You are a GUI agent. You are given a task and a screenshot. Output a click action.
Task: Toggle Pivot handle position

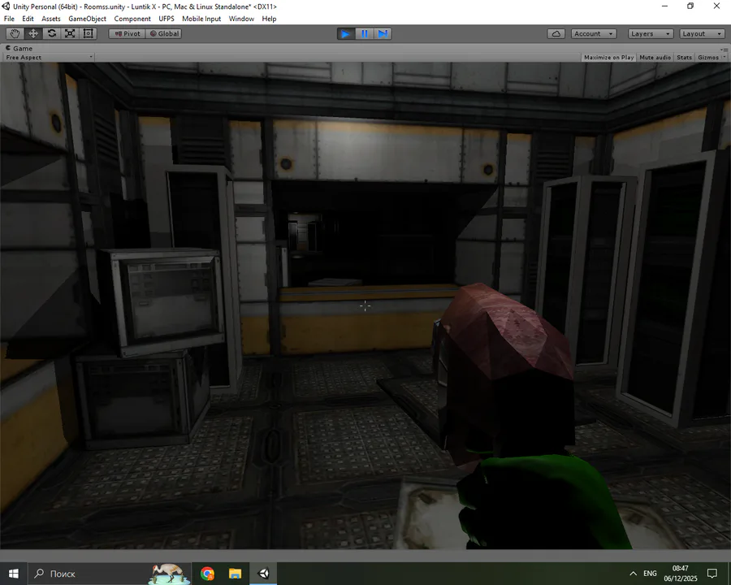pos(127,33)
